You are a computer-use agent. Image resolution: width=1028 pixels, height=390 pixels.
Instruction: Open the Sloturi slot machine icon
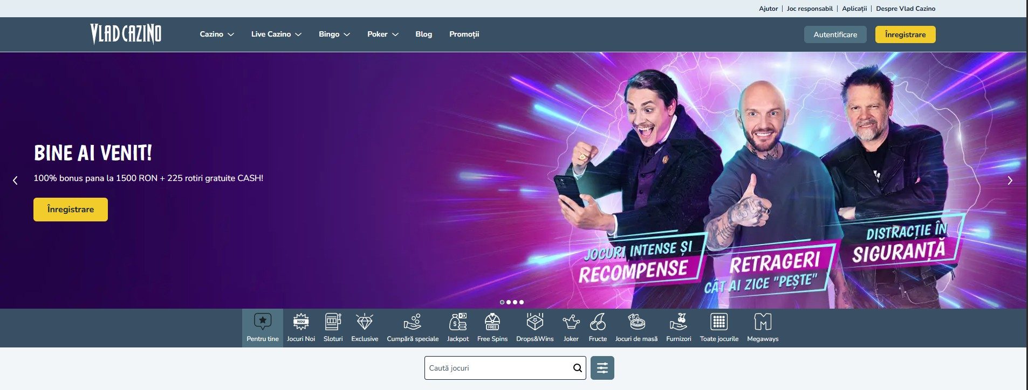coord(333,323)
